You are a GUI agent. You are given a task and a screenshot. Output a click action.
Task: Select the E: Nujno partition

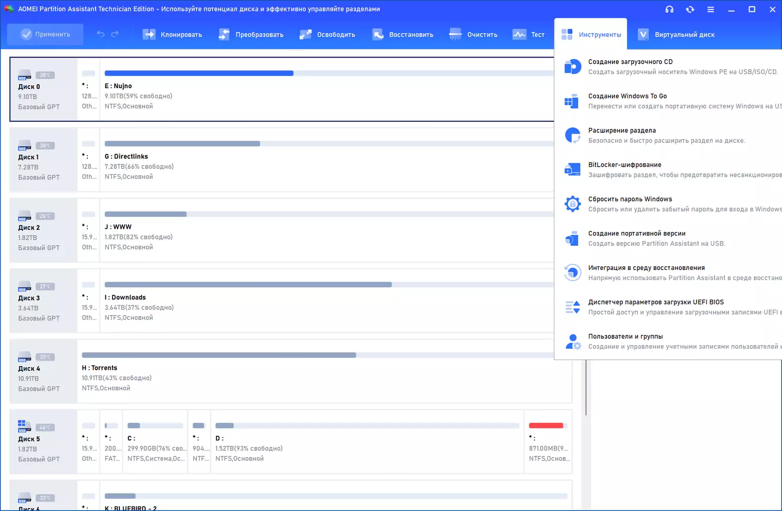[327, 89]
